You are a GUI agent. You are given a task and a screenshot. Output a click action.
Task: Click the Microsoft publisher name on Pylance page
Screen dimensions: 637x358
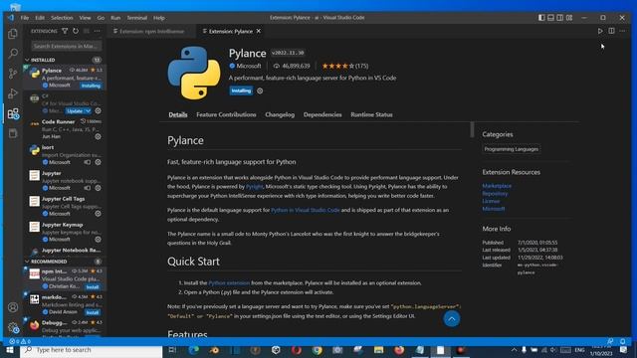point(249,66)
